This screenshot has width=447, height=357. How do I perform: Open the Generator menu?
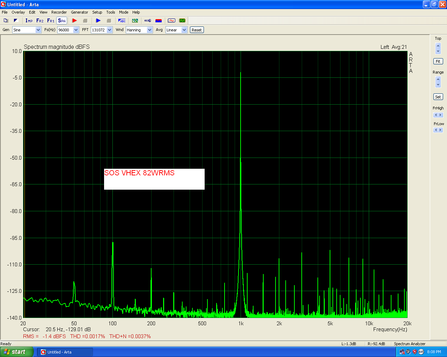click(x=80, y=12)
